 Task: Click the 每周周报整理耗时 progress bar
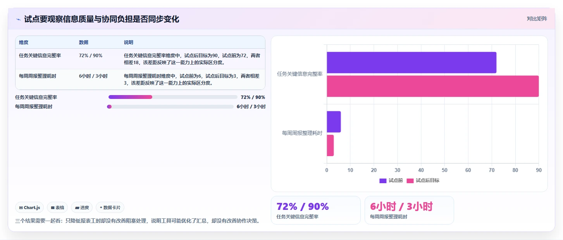pos(170,107)
